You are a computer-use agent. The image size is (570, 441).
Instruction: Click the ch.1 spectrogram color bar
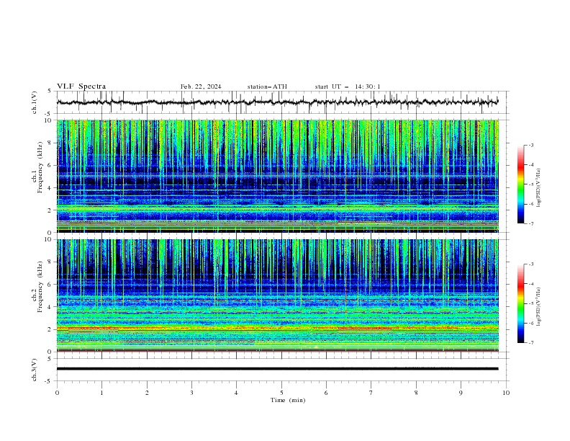tap(520, 184)
